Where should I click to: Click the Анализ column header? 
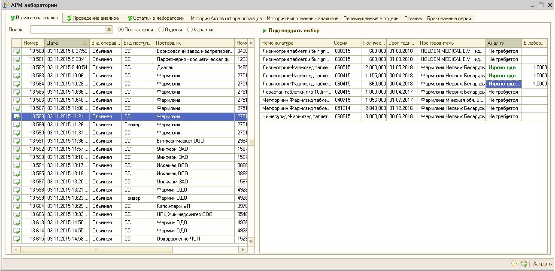[x=503, y=43]
